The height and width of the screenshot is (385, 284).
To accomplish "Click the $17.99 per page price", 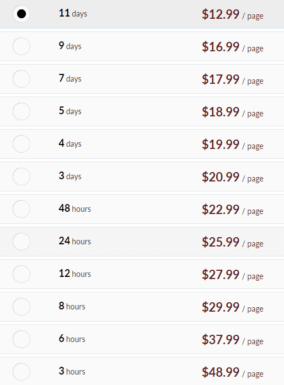I will pos(233,79).
